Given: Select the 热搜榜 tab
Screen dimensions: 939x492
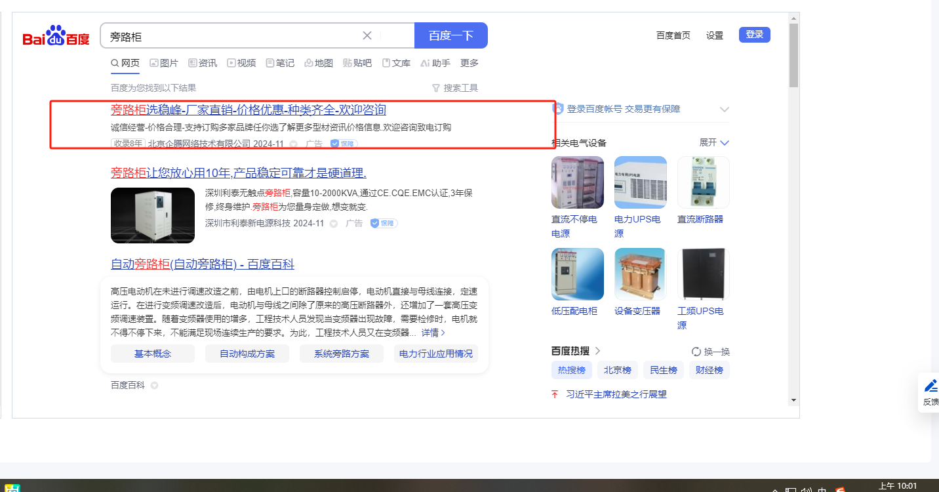Looking at the screenshot, I should 572,370.
